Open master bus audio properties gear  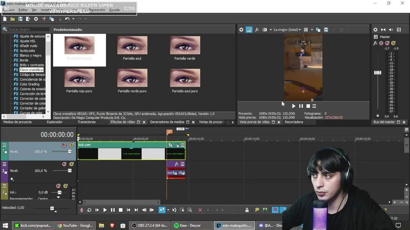point(375,30)
